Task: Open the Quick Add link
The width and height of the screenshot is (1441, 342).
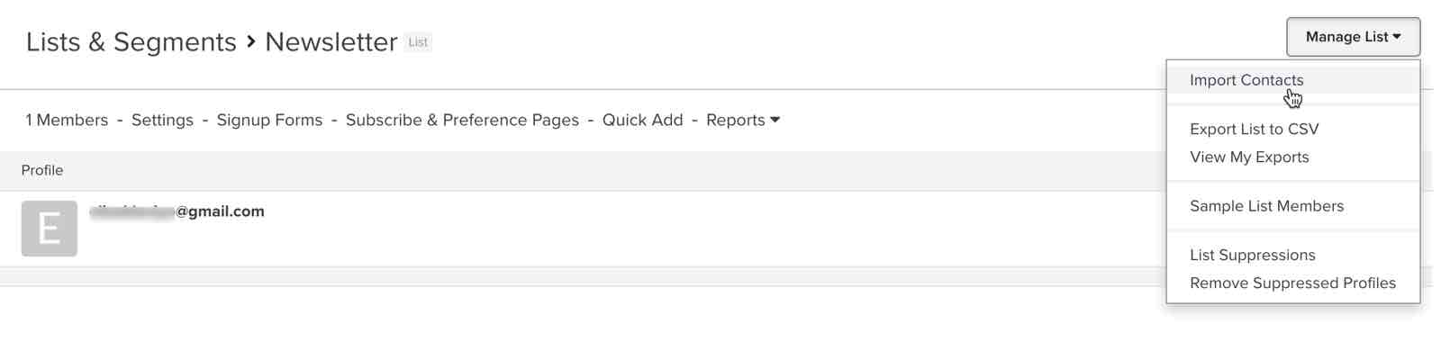Action: coord(642,120)
